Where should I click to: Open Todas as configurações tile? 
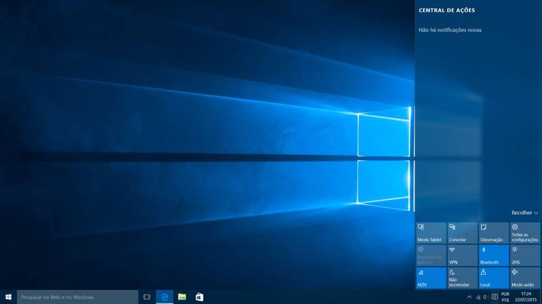[525, 233]
